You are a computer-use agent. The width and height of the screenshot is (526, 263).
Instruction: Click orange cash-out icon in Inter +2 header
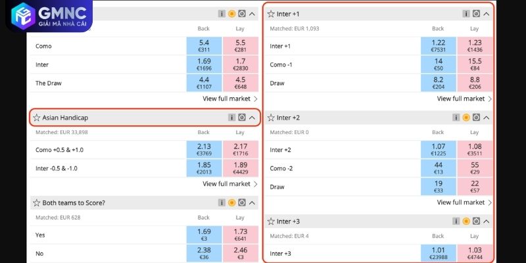tap(466, 118)
